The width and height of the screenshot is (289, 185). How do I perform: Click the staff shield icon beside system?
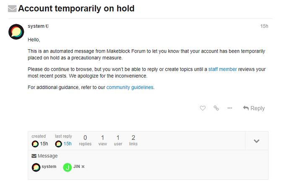coord(47,26)
